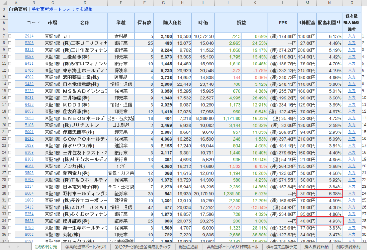Select the 45.32% profit percentage cell
Viewport: 367px width, 250px height.
tap(255, 125)
